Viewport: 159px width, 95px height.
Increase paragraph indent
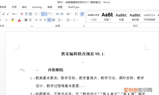point(62,14)
